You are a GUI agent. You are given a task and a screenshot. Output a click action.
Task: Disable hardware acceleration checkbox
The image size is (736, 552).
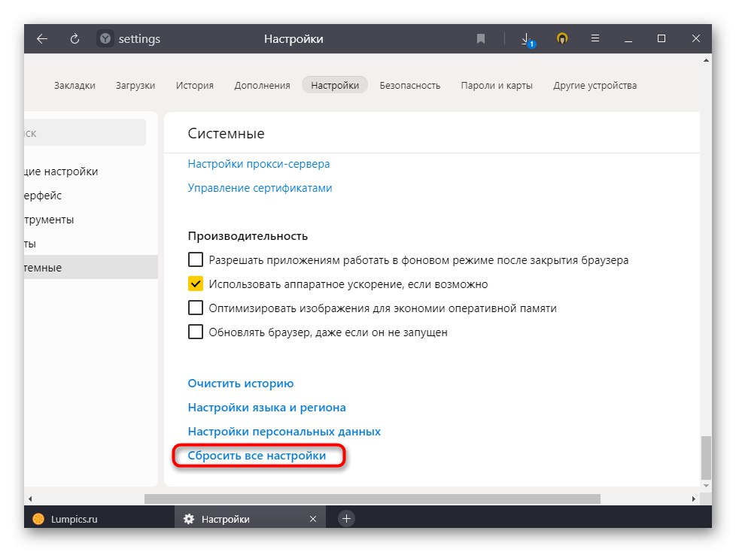point(196,284)
